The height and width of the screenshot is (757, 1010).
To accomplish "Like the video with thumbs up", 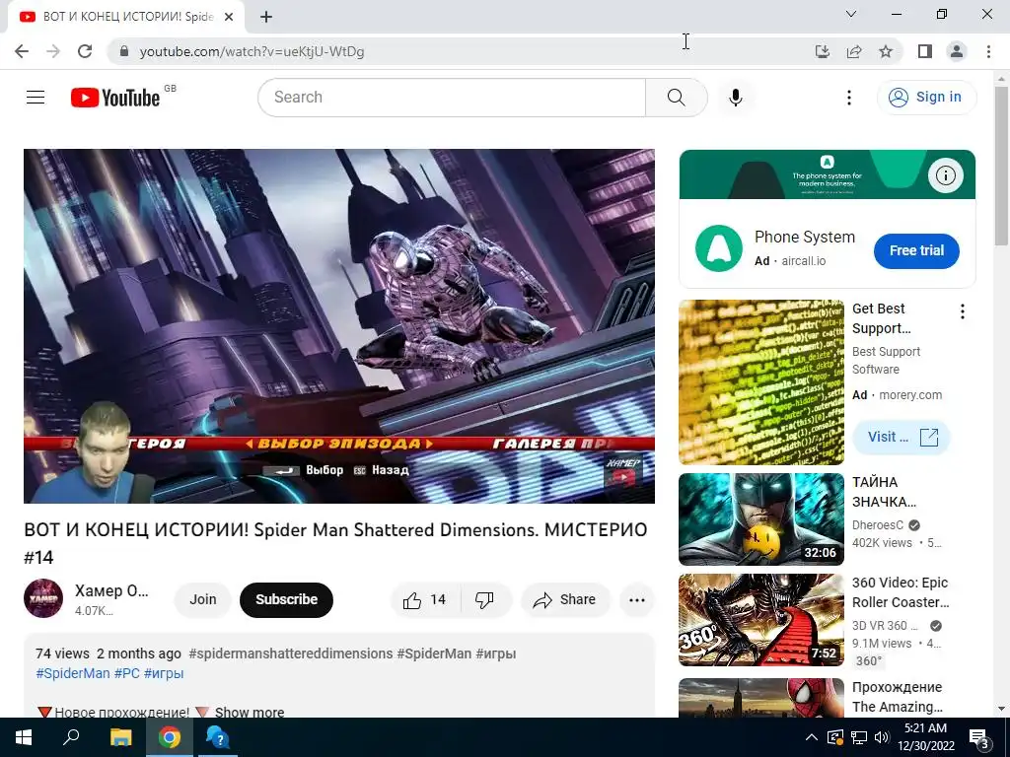I will click(425, 600).
